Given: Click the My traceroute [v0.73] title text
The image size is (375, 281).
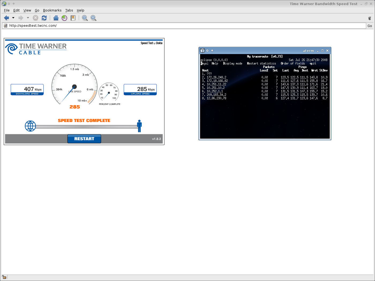Looking at the screenshot, I should click(265, 56).
